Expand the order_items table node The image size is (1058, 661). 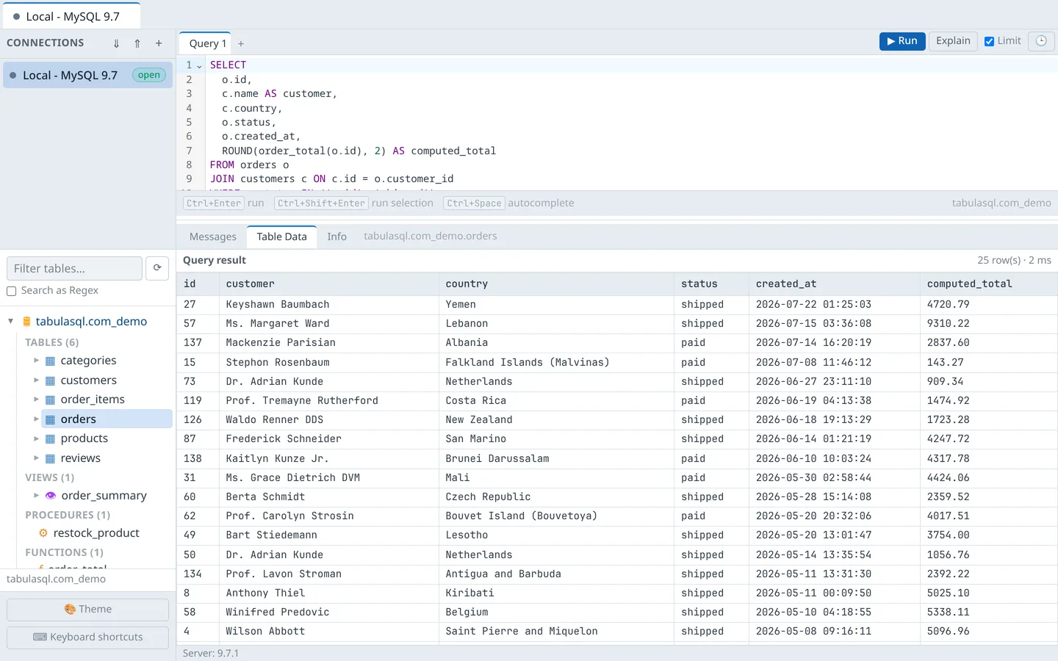36,400
